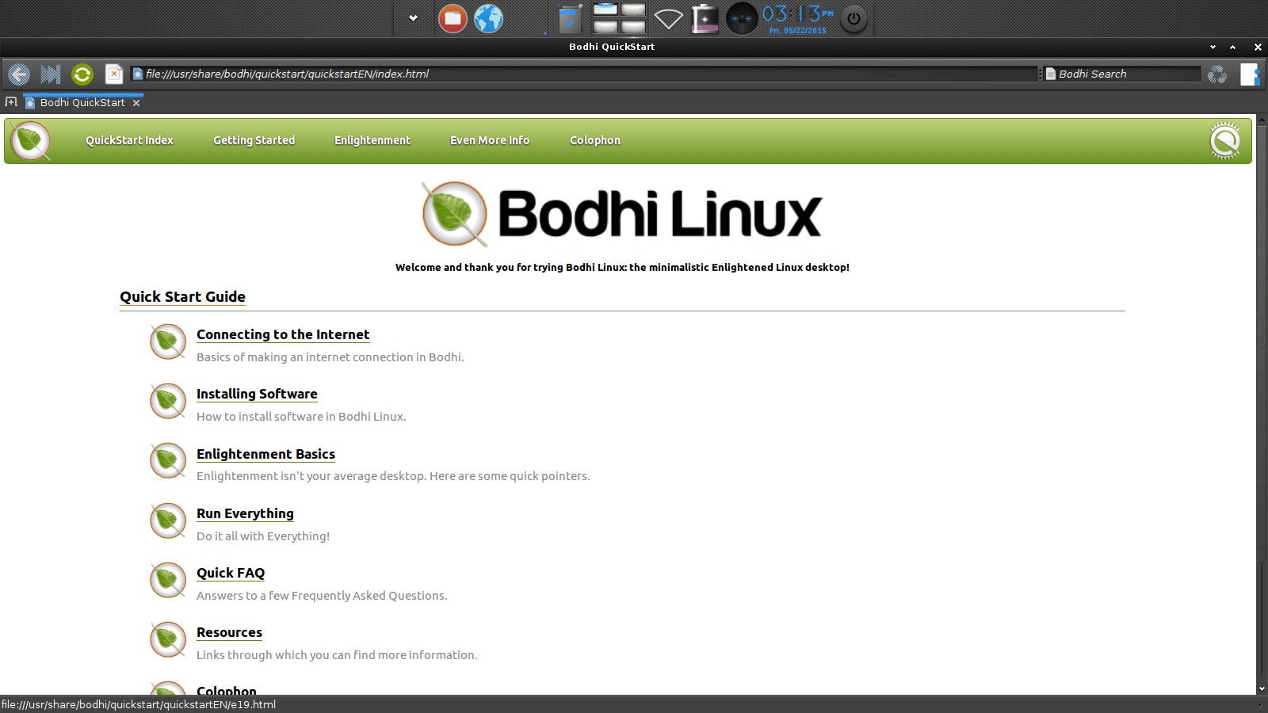Select the Quick Start Guide heading
The width and height of the screenshot is (1268, 713).
click(182, 296)
